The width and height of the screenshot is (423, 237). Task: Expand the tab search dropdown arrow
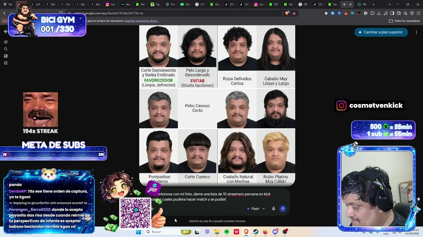(x=390, y=4)
